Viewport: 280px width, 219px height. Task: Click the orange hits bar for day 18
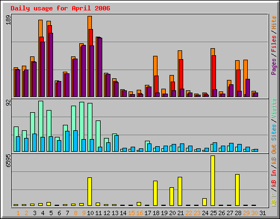[155, 66]
